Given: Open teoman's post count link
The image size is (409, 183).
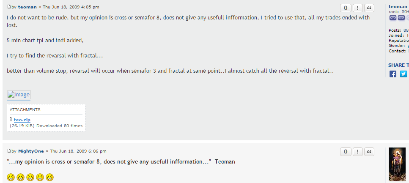Looking at the screenshot, I should 406,30.
